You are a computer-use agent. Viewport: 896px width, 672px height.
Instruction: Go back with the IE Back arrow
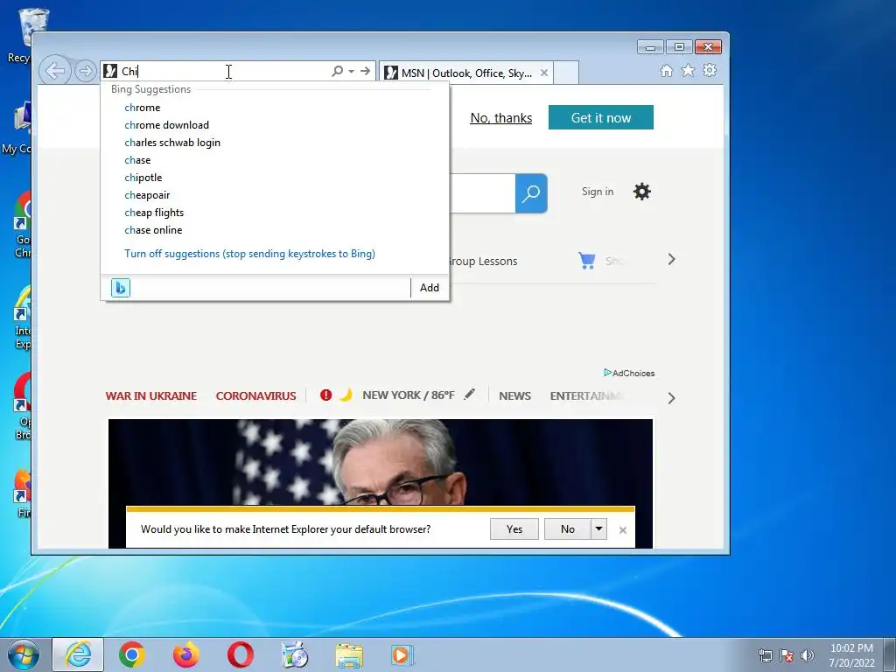(55, 72)
